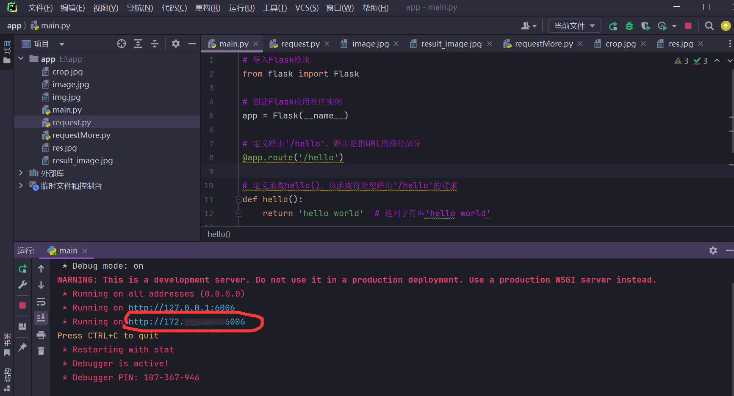Viewport: 734px width, 396px height.
Task: Open the VCS(S) menu
Action: 307,8
